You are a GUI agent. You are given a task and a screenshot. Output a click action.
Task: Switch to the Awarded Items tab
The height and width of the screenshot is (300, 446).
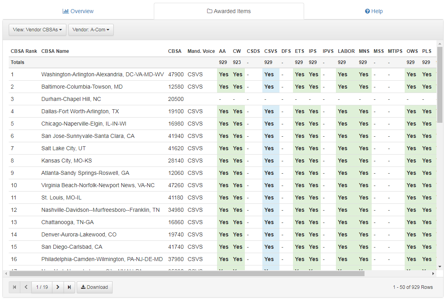click(x=229, y=11)
